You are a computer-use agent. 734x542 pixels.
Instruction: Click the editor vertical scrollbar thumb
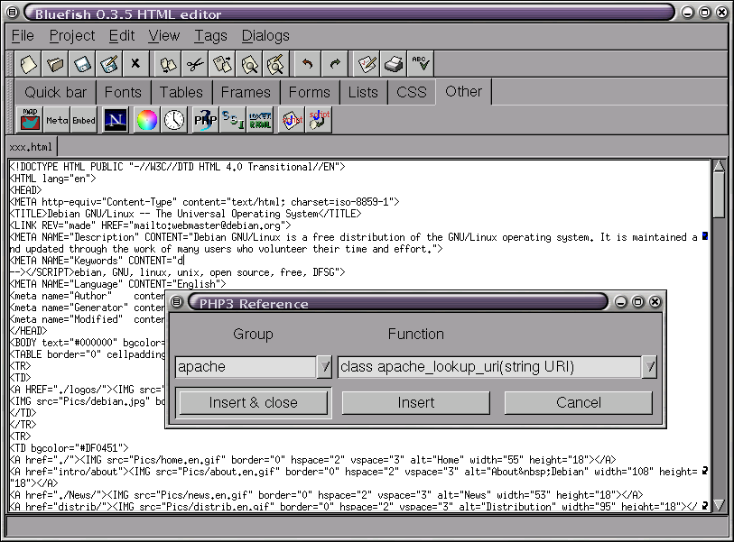(719, 195)
